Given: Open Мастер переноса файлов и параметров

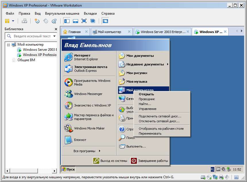Looking at the screenshot, I should click(89, 117).
